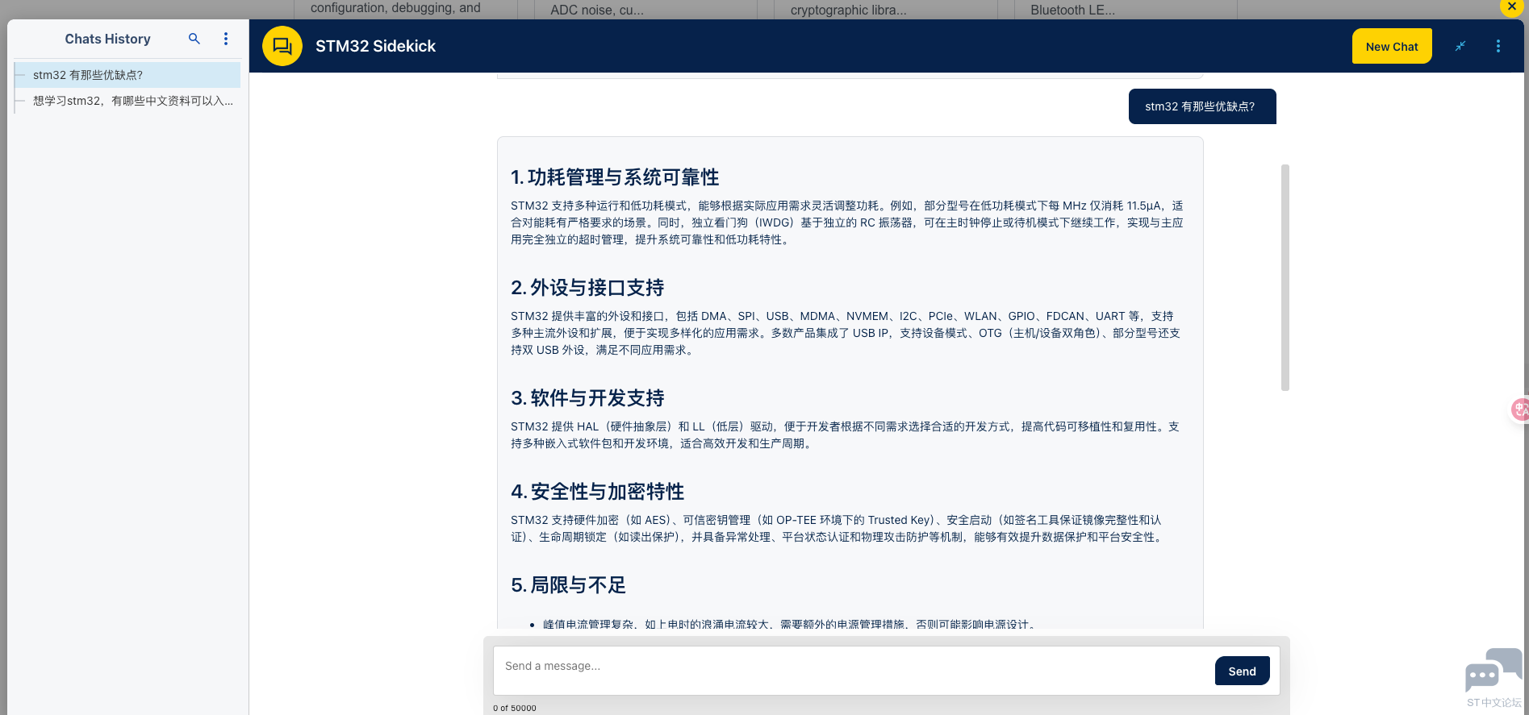Collapse the chat window with shrink icon

tap(1460, 46)
